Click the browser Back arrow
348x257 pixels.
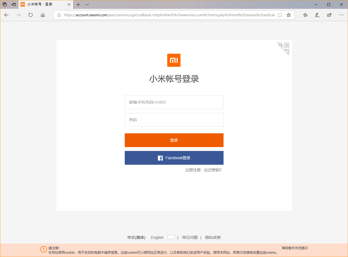(x=6, y=15)
